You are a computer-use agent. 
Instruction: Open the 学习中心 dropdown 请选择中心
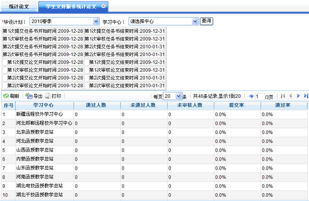(x=163, y=21)
